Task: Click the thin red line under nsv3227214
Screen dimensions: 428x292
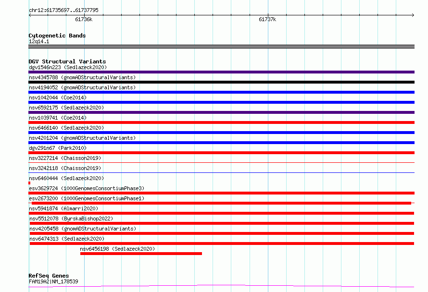Action: coord(221,162)
